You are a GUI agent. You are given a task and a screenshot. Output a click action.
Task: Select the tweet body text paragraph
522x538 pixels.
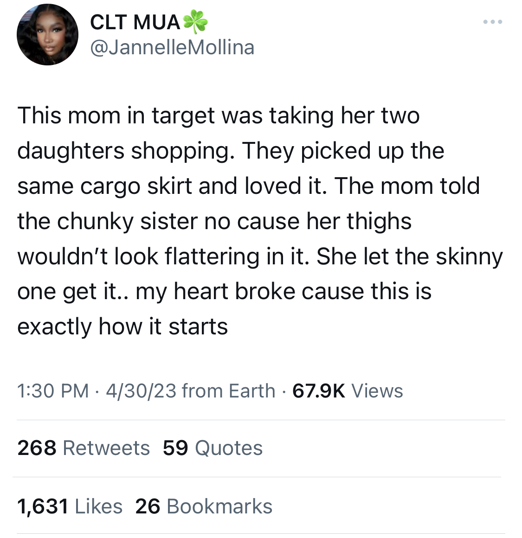coord(260,221)
